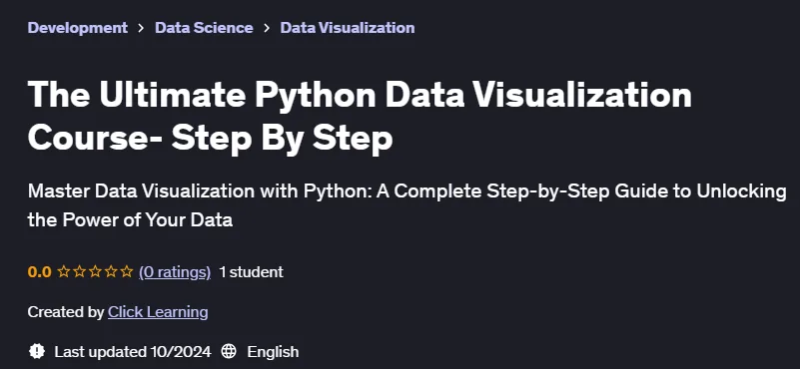Click the last updated badge icon
The image size is (800, 369).
click(x=37, y=352)
